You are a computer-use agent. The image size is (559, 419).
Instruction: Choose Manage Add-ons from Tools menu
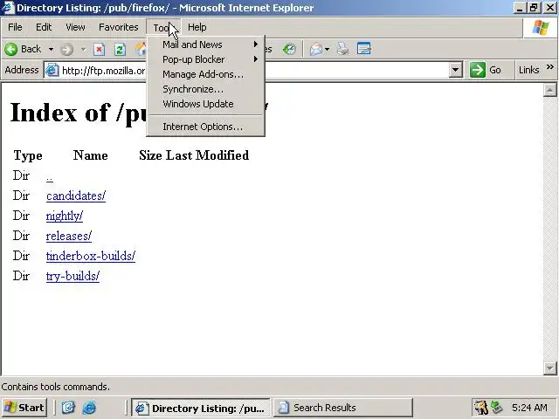[x=206, y=74]
